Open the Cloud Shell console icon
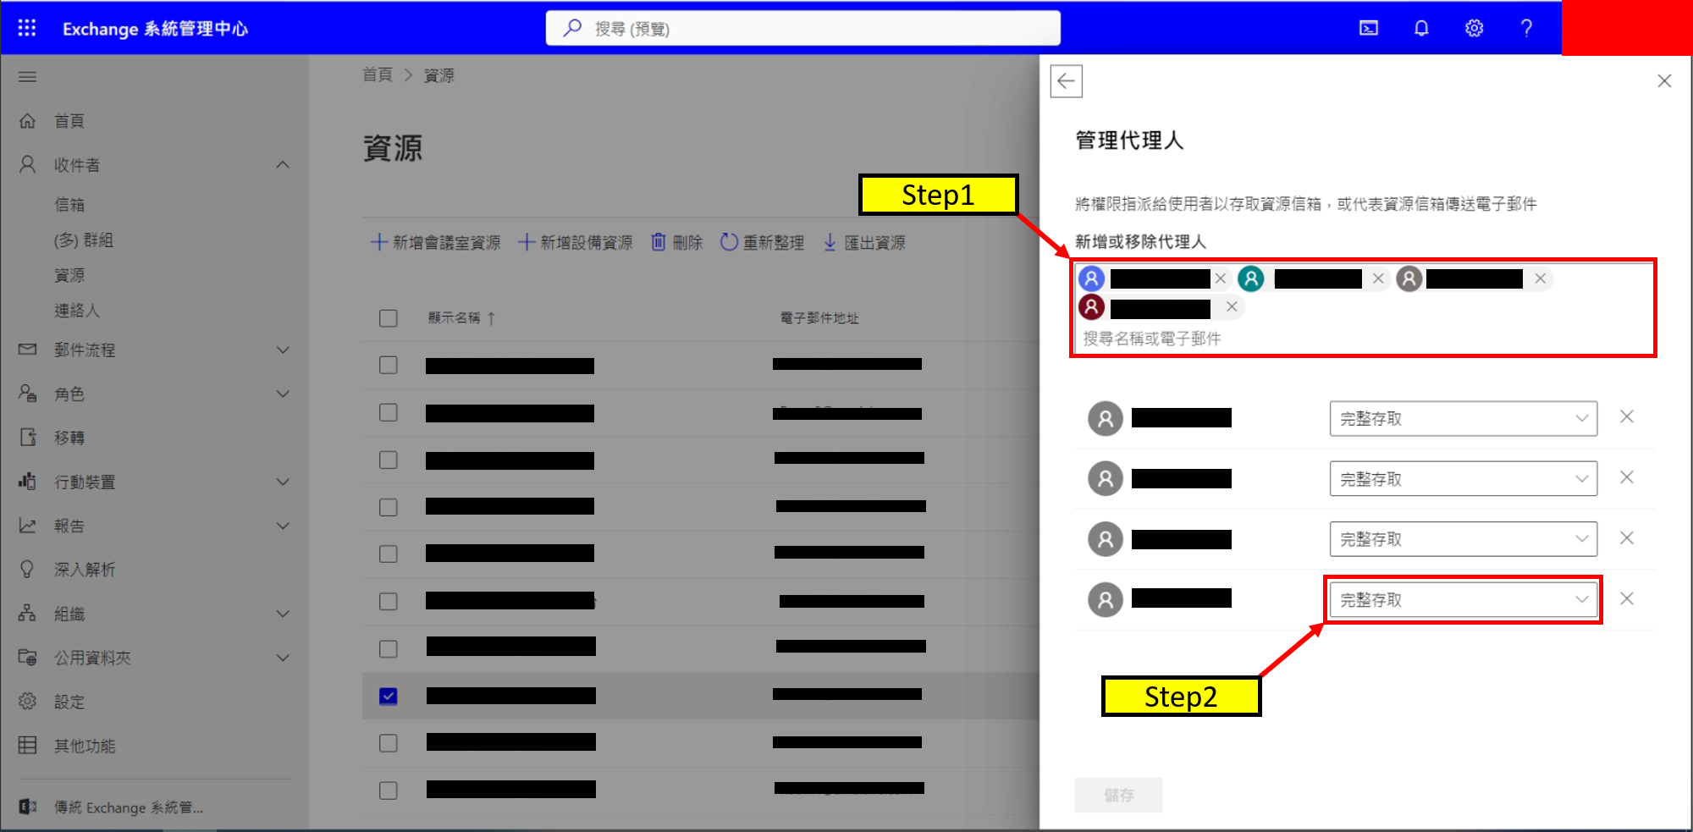 tap(1368, 28)
